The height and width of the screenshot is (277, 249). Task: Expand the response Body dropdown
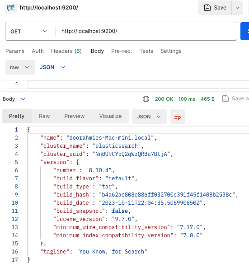click(x=14, y=99)
